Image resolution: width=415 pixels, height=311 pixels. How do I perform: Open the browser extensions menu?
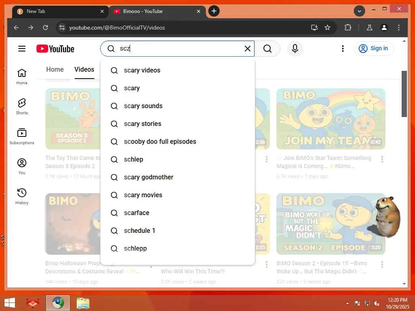(348, 28)
